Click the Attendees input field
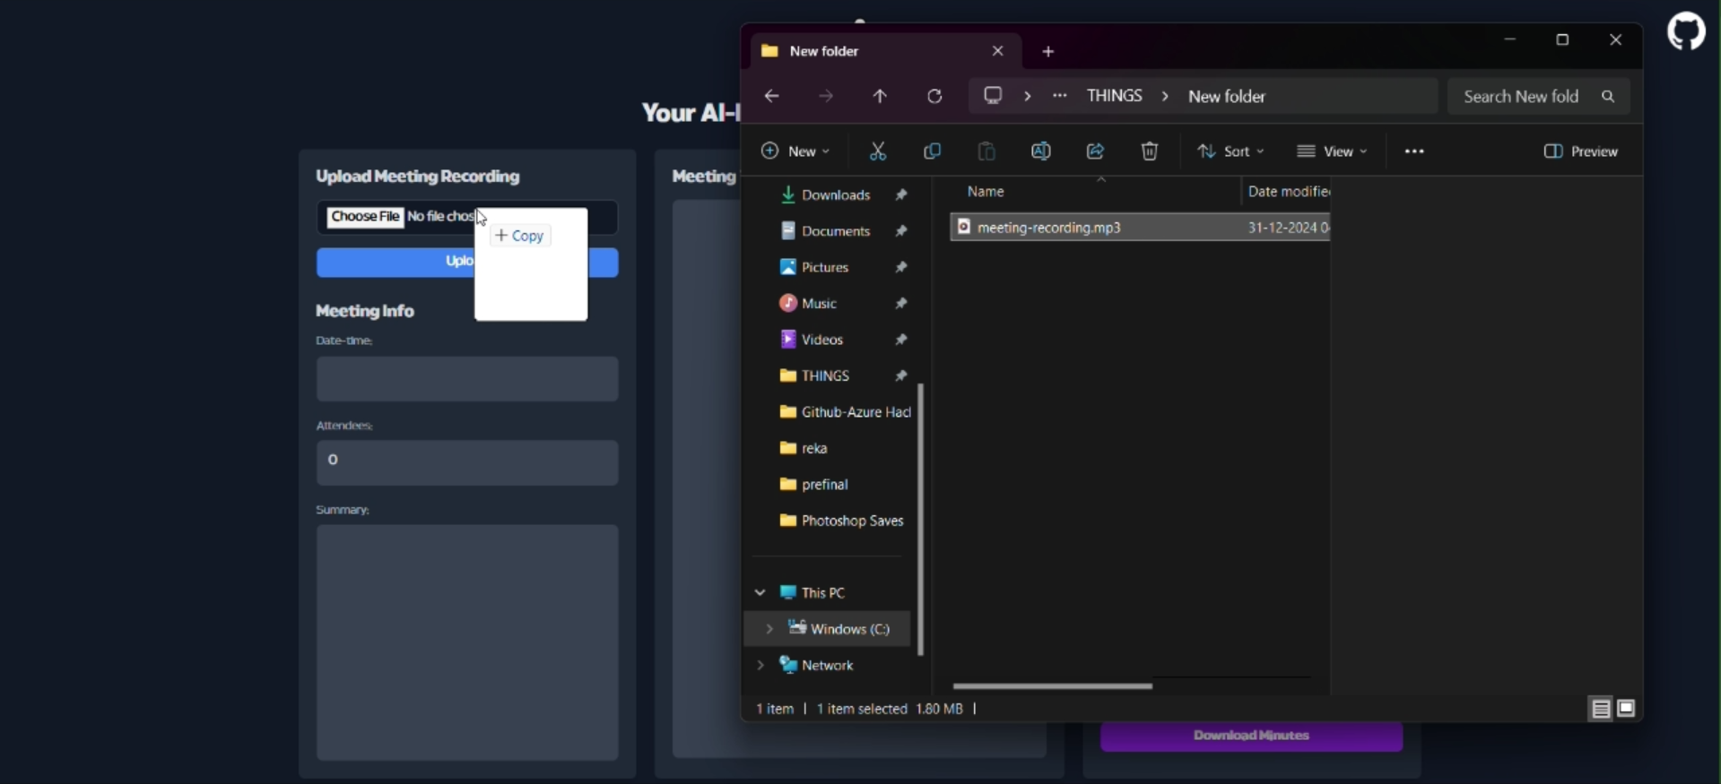The width and height of the screenshot is (1721, 784). [467, 463]
